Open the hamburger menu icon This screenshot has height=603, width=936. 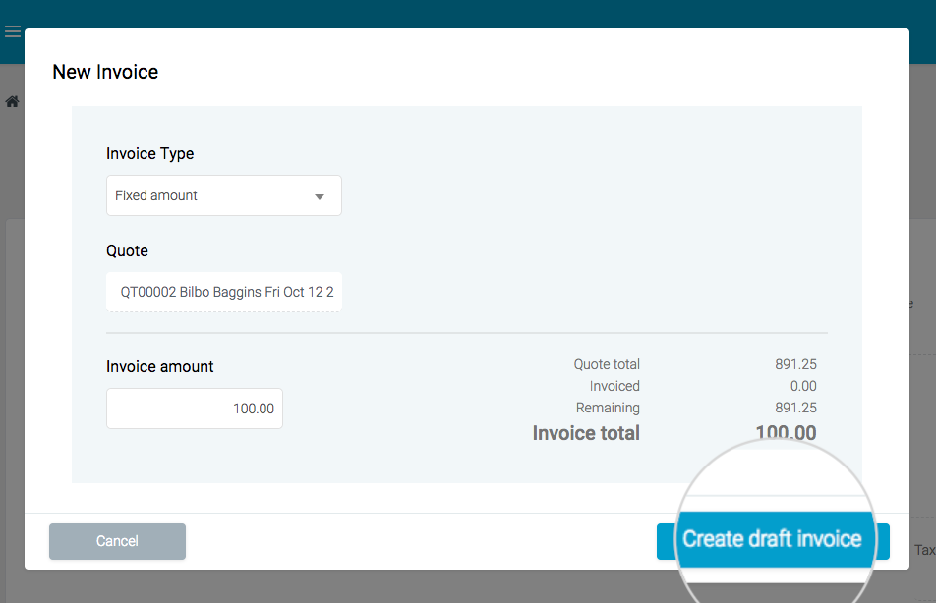pyautogui.click(x=13, y=31)
